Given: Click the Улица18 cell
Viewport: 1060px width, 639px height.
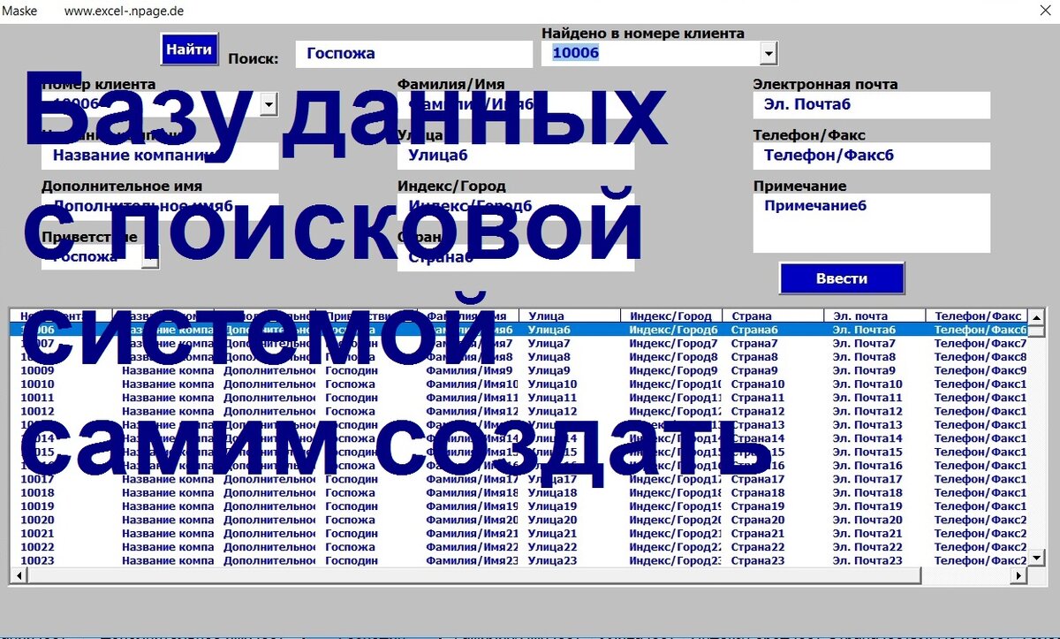Looking at the screenshot, I should coord(552,493).
